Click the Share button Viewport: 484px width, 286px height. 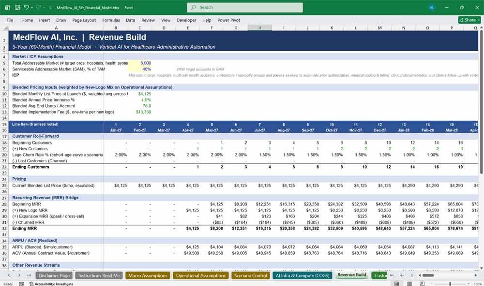click(x=469, y=20)
